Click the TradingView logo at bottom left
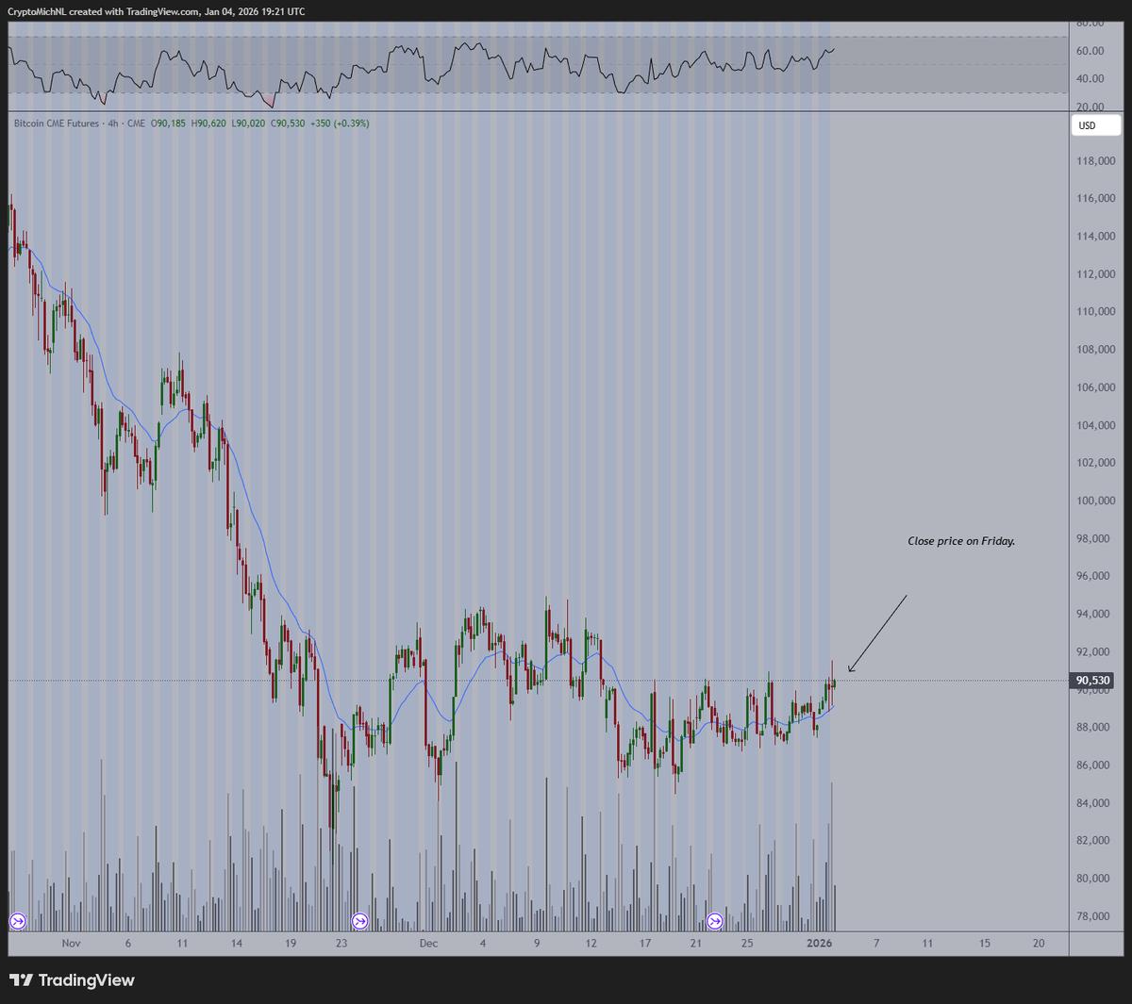This screenshot has height=1004, width=1132. tap(72, 980)
